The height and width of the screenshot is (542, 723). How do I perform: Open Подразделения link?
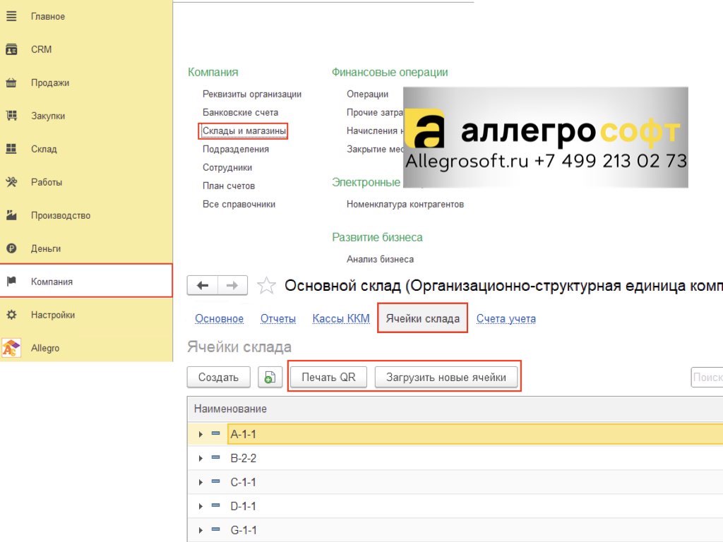coord(236,150)
